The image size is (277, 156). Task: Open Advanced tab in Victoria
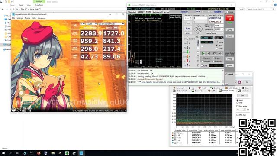157,12
